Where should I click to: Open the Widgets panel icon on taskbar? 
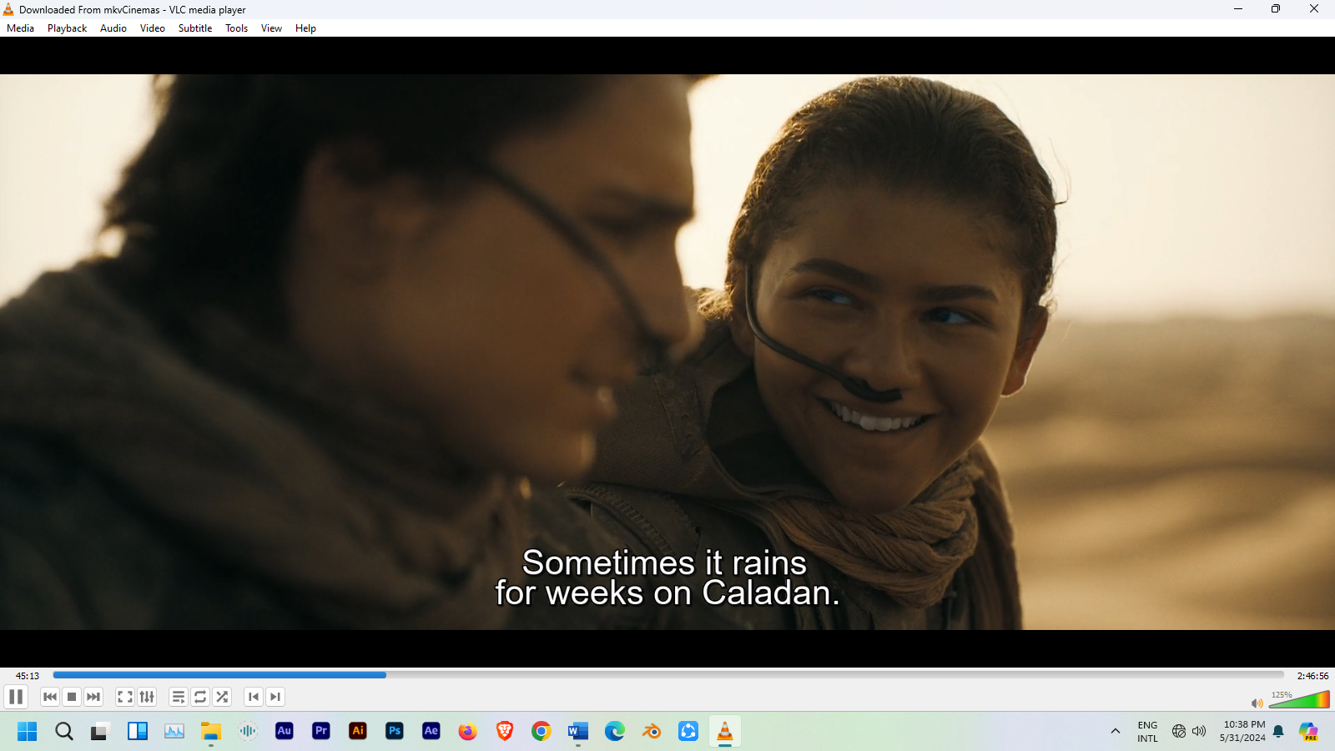138,732
